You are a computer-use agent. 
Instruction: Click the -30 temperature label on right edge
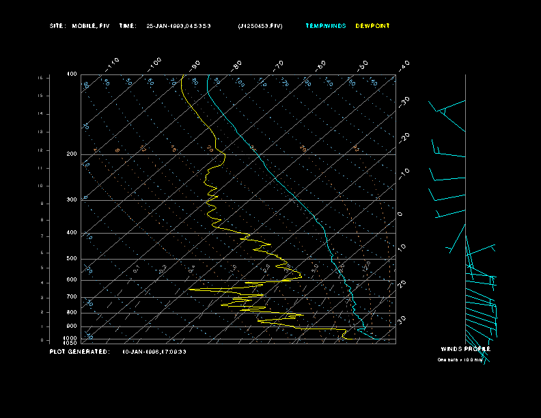(404, 102)
